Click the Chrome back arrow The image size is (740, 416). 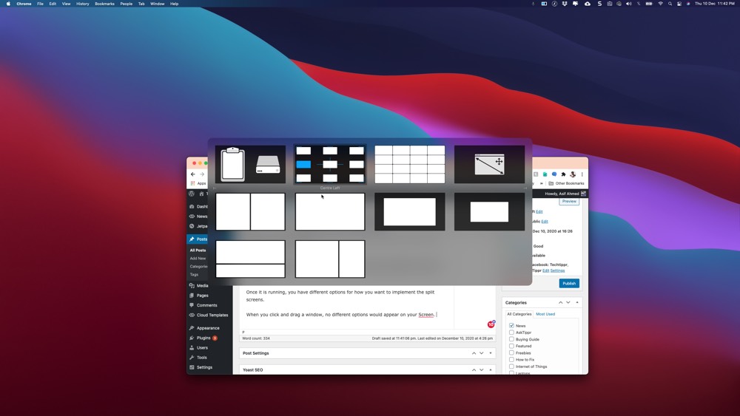click(x=192, y=174)
